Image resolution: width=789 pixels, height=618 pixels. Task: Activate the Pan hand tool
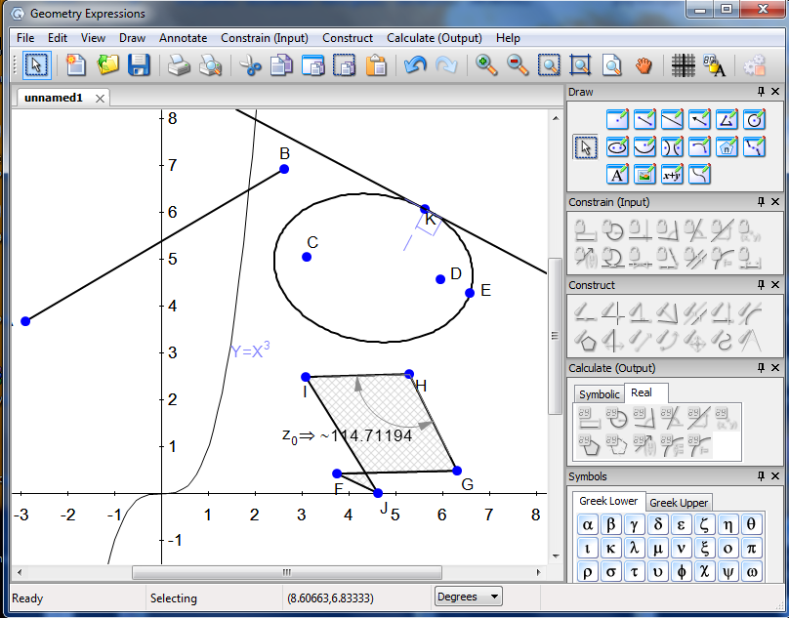tap(644, 65)
